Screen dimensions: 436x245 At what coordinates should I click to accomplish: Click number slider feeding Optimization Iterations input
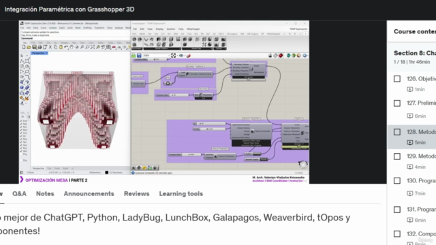point(209,124)
